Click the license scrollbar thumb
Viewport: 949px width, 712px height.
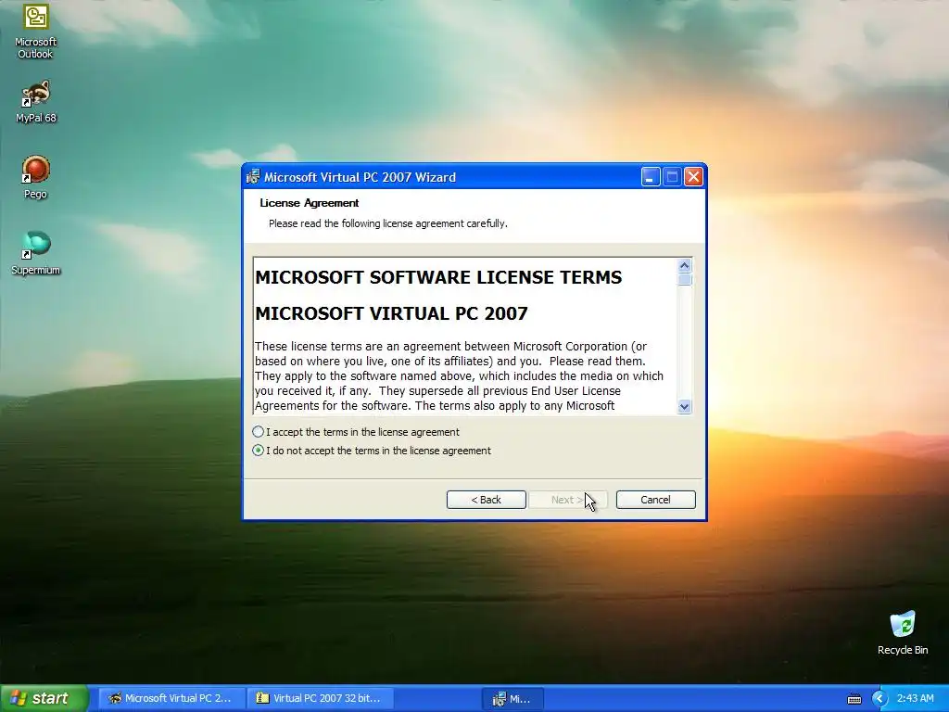(x=685, y=279)
